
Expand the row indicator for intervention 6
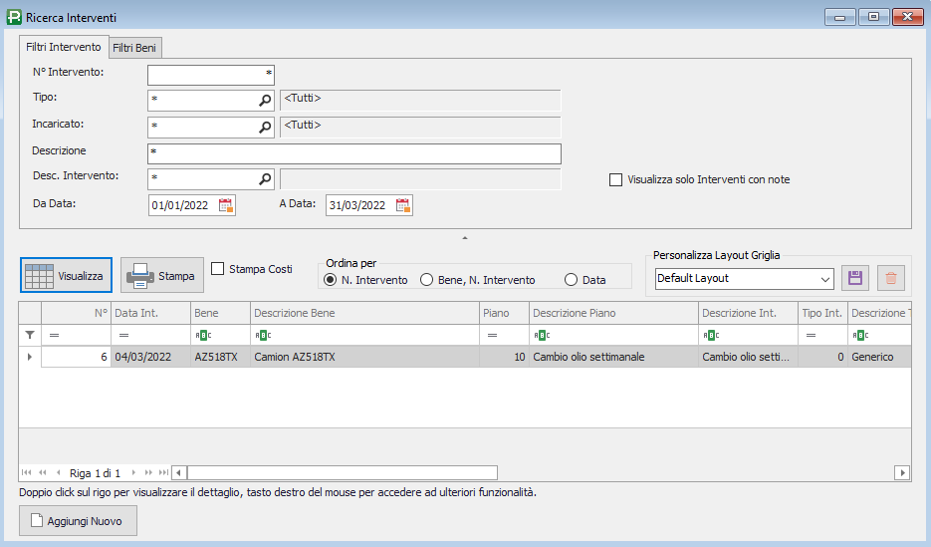[29, 357]
